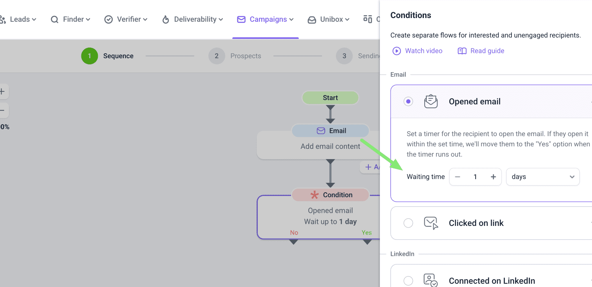Image resolution: width=592 pixels, height=287 pixels.
Task: Click the Clicked on link envelope icon
Action: [431, 223]
